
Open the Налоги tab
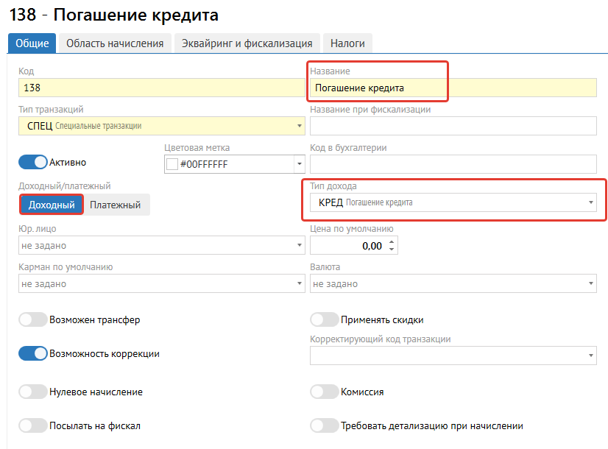coord(347,43)
